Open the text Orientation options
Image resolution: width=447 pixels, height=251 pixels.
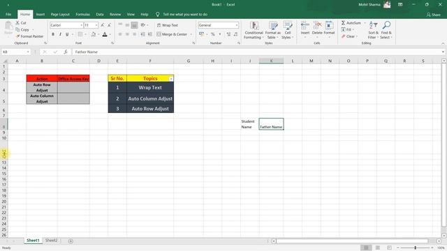coord(142,25)
